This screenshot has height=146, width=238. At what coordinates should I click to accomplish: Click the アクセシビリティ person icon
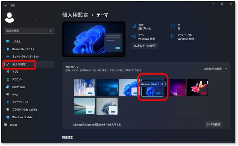tap(8, 102)
